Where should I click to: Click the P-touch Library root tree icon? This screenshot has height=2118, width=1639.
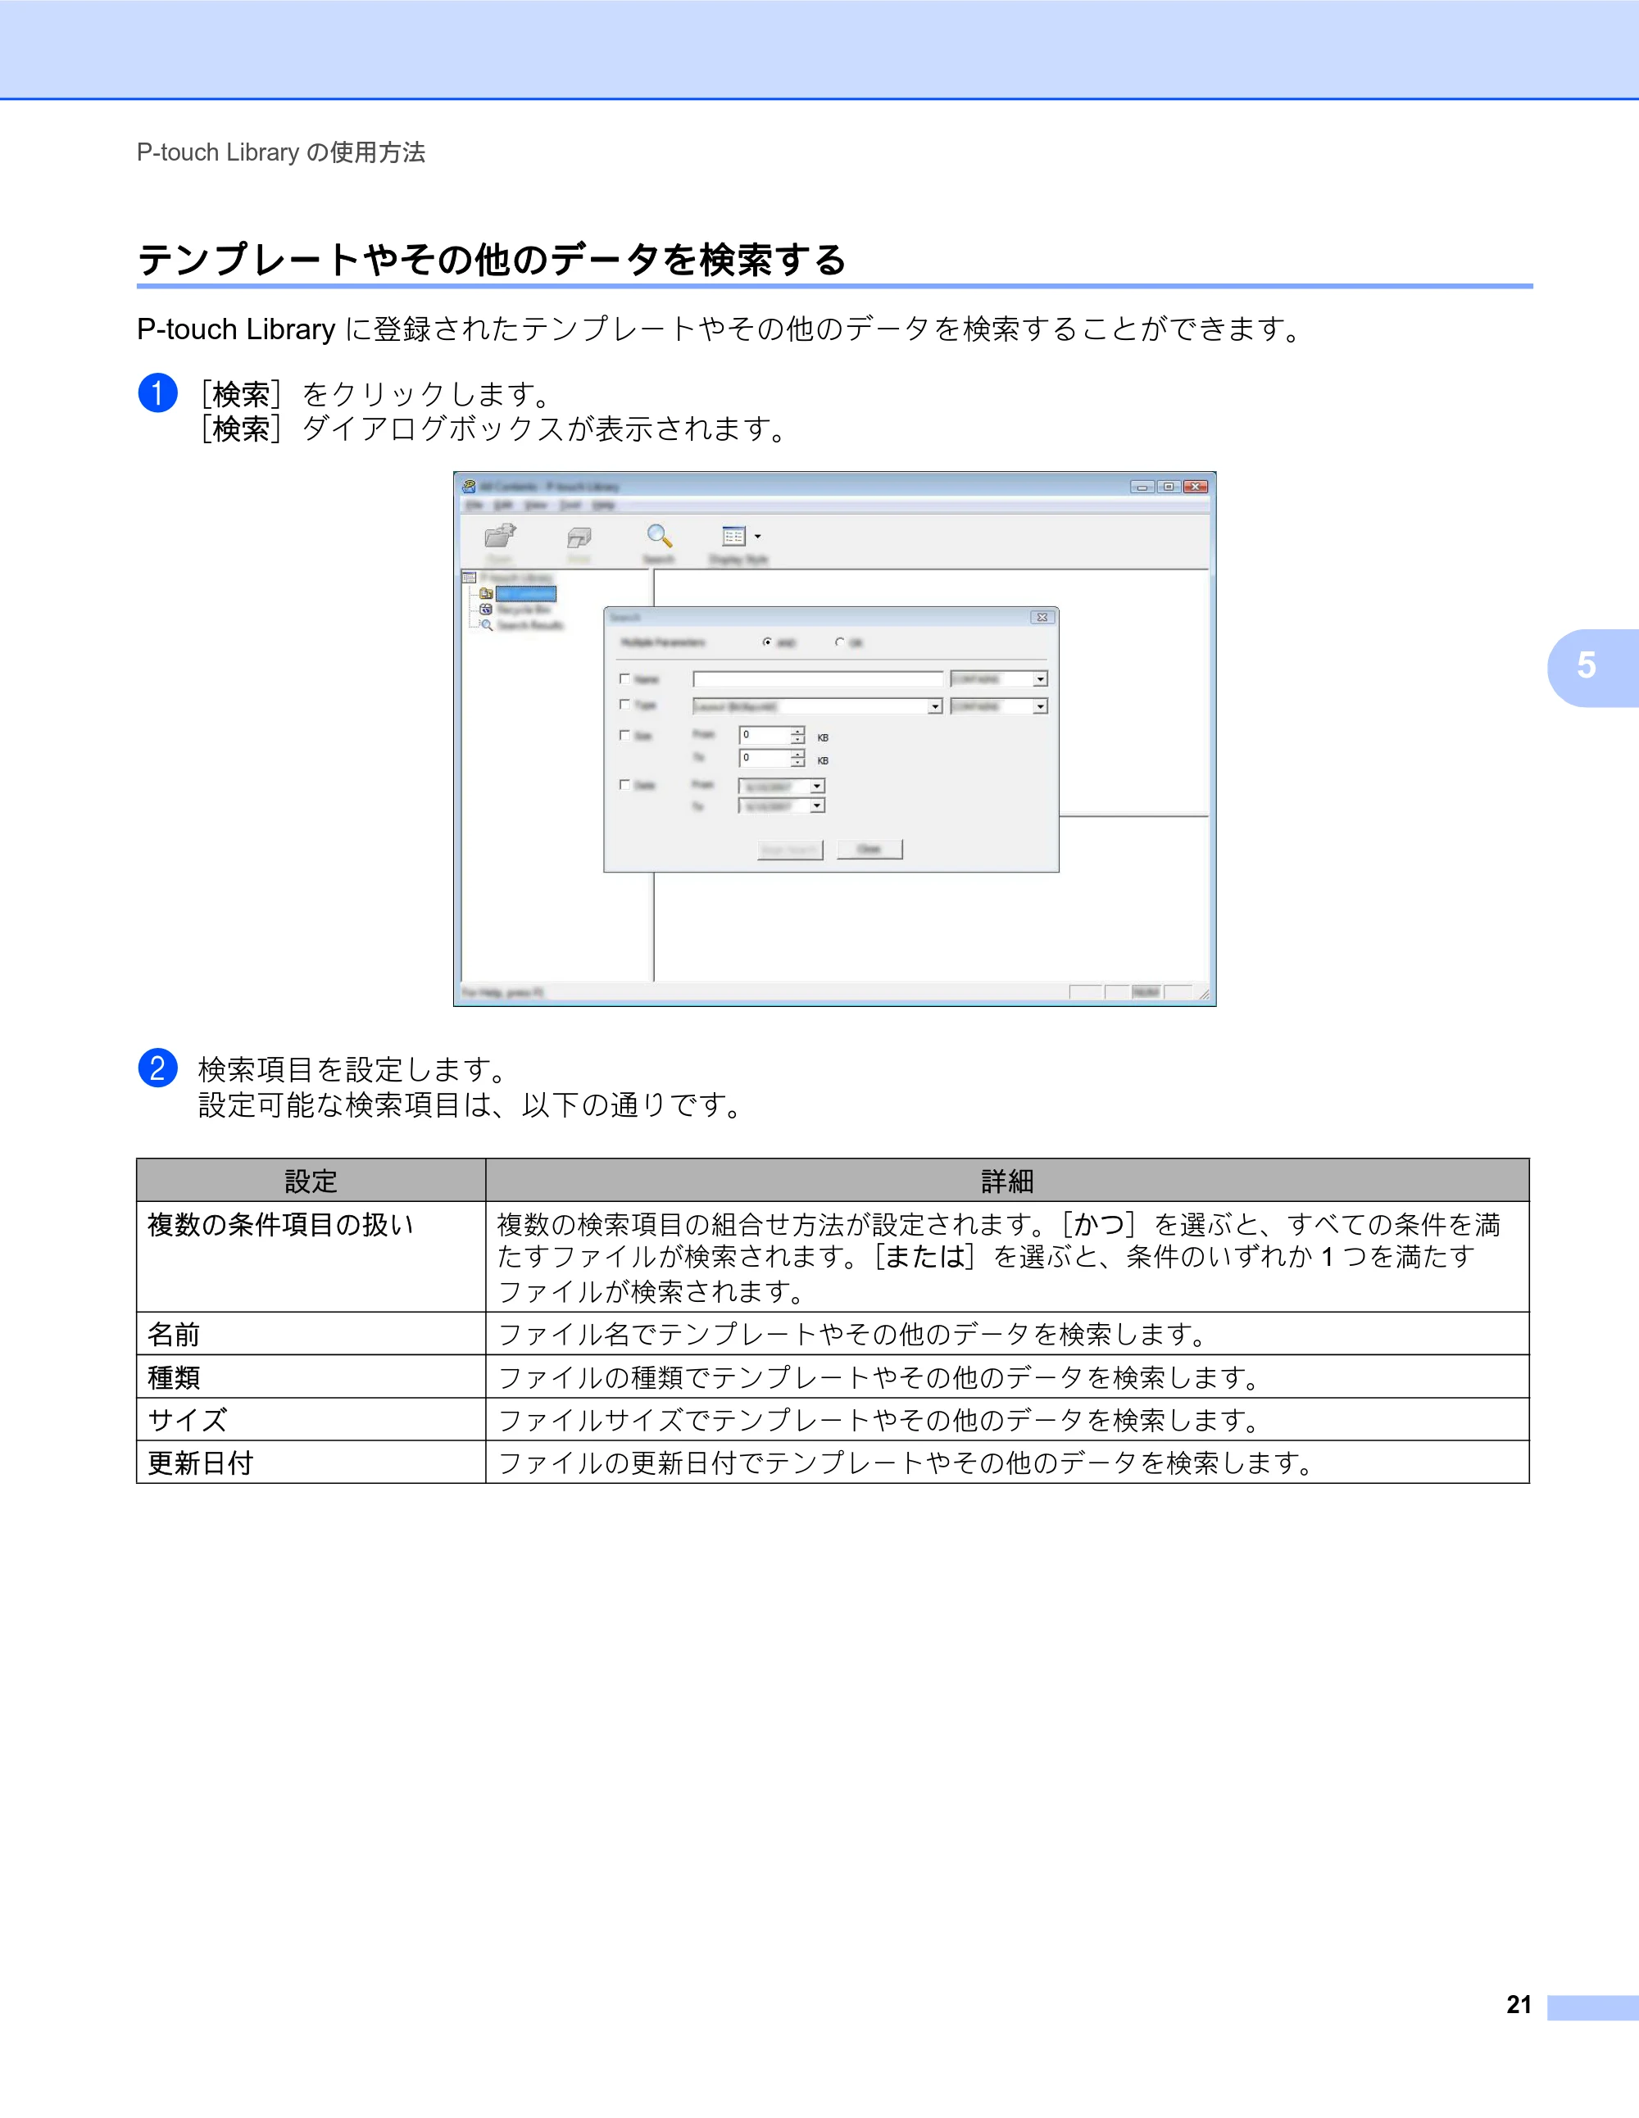point(470,578)
